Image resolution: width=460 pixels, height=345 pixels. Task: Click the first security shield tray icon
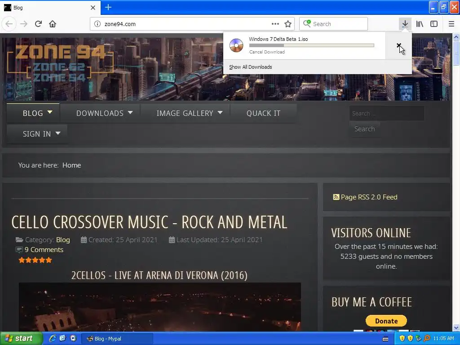click(402, 339)
